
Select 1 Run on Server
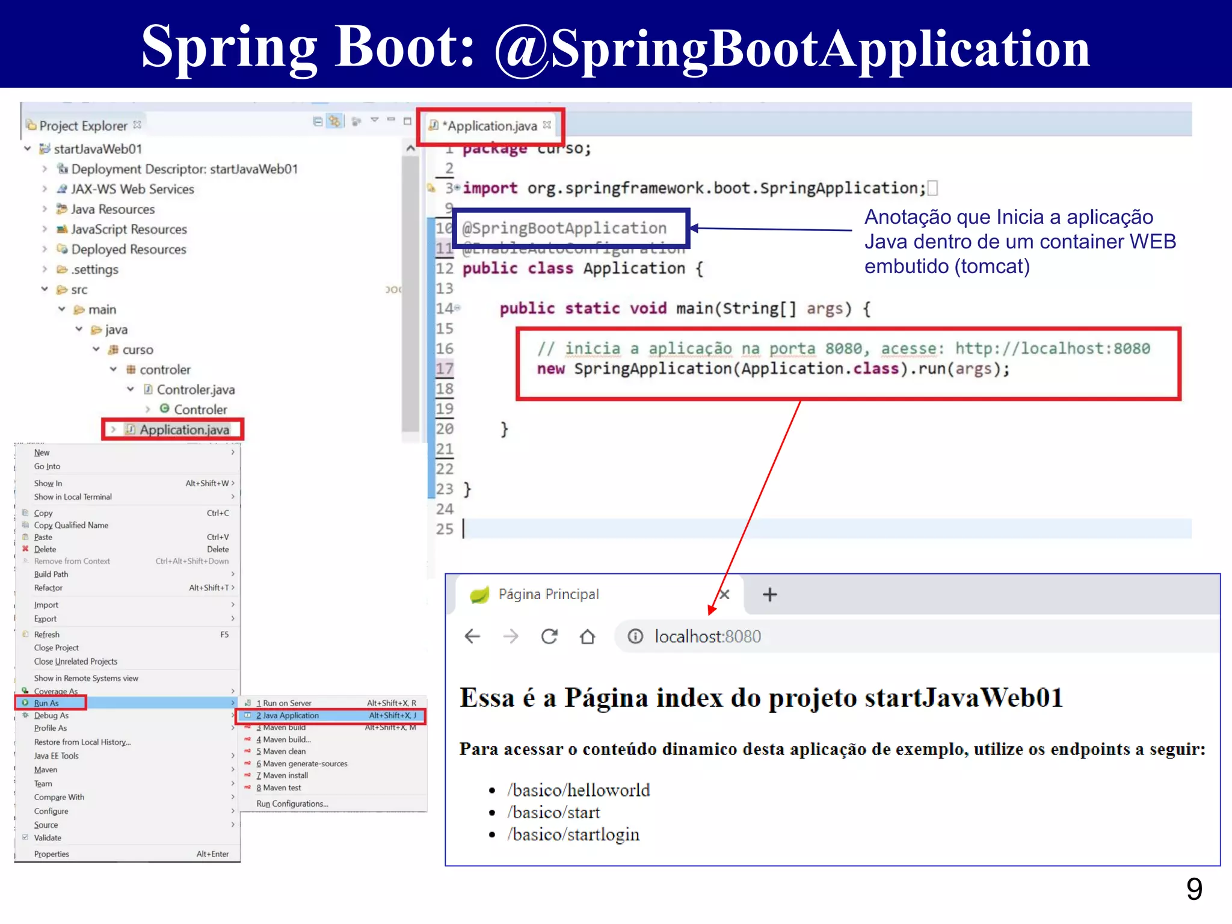point(333,703)
